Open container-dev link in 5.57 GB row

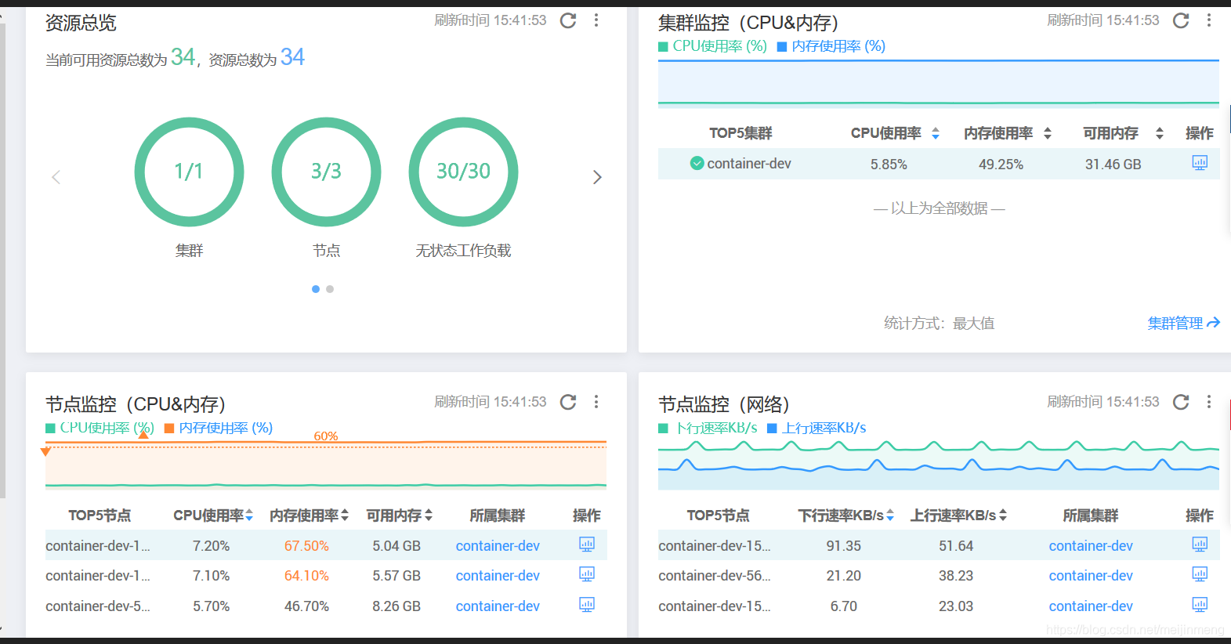tap(498, 576)
